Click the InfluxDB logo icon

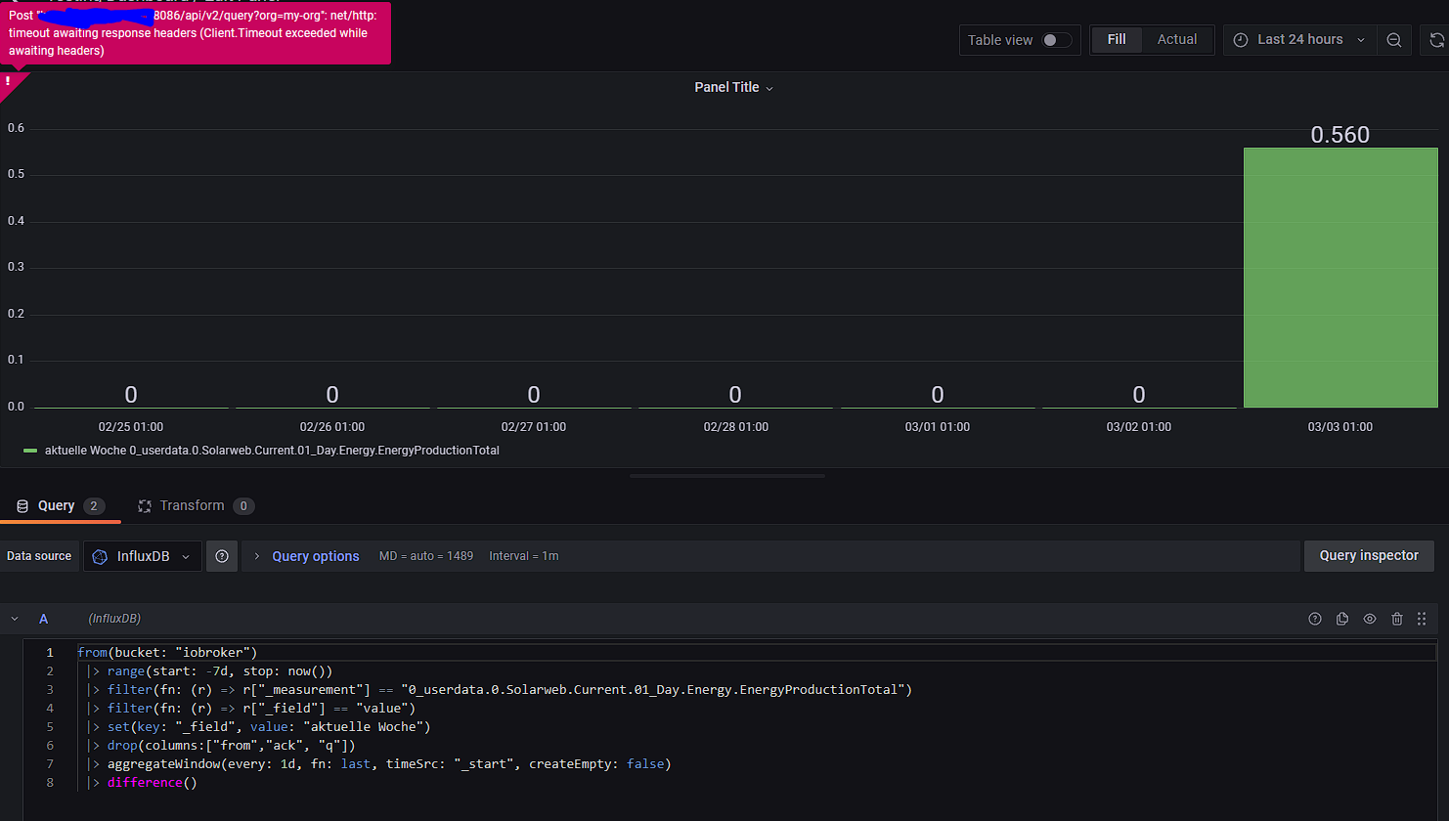100,556
